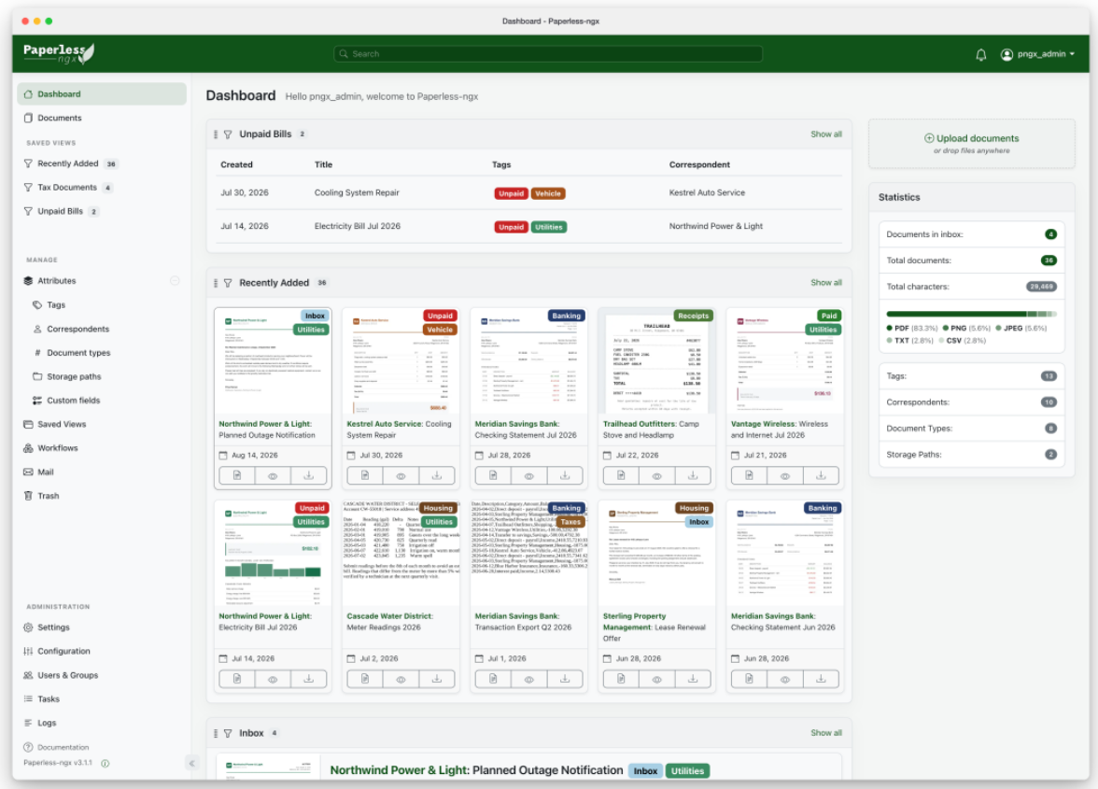
Task: Click Show all in the Inbox widget
Action: tap(826, 732)
